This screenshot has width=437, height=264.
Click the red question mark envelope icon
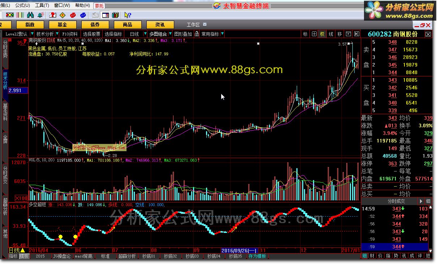52,15
